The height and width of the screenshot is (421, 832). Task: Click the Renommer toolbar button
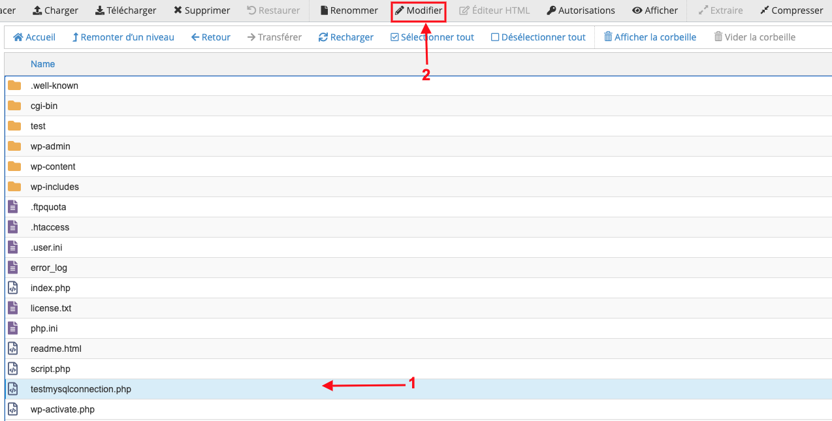(x=349, y=10)
